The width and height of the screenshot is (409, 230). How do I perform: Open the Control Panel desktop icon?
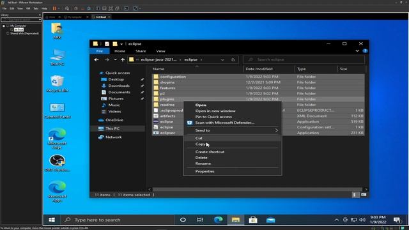point(58,111)
